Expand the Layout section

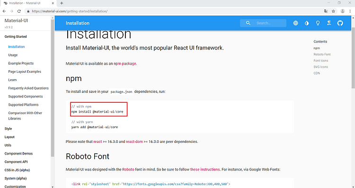click(x=9, y=137)
